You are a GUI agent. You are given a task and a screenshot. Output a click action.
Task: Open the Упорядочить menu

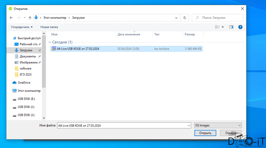(x=22, y=27)
